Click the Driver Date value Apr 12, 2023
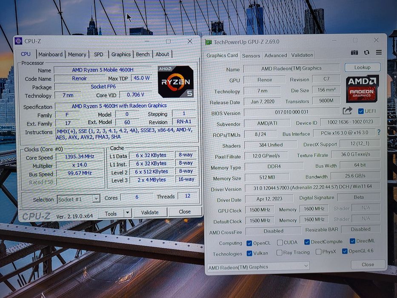This screenshot has height=298, width=397. coord(269,199)
